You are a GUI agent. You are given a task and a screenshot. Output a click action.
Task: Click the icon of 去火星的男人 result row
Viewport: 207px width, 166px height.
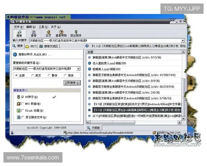[89, 63]
